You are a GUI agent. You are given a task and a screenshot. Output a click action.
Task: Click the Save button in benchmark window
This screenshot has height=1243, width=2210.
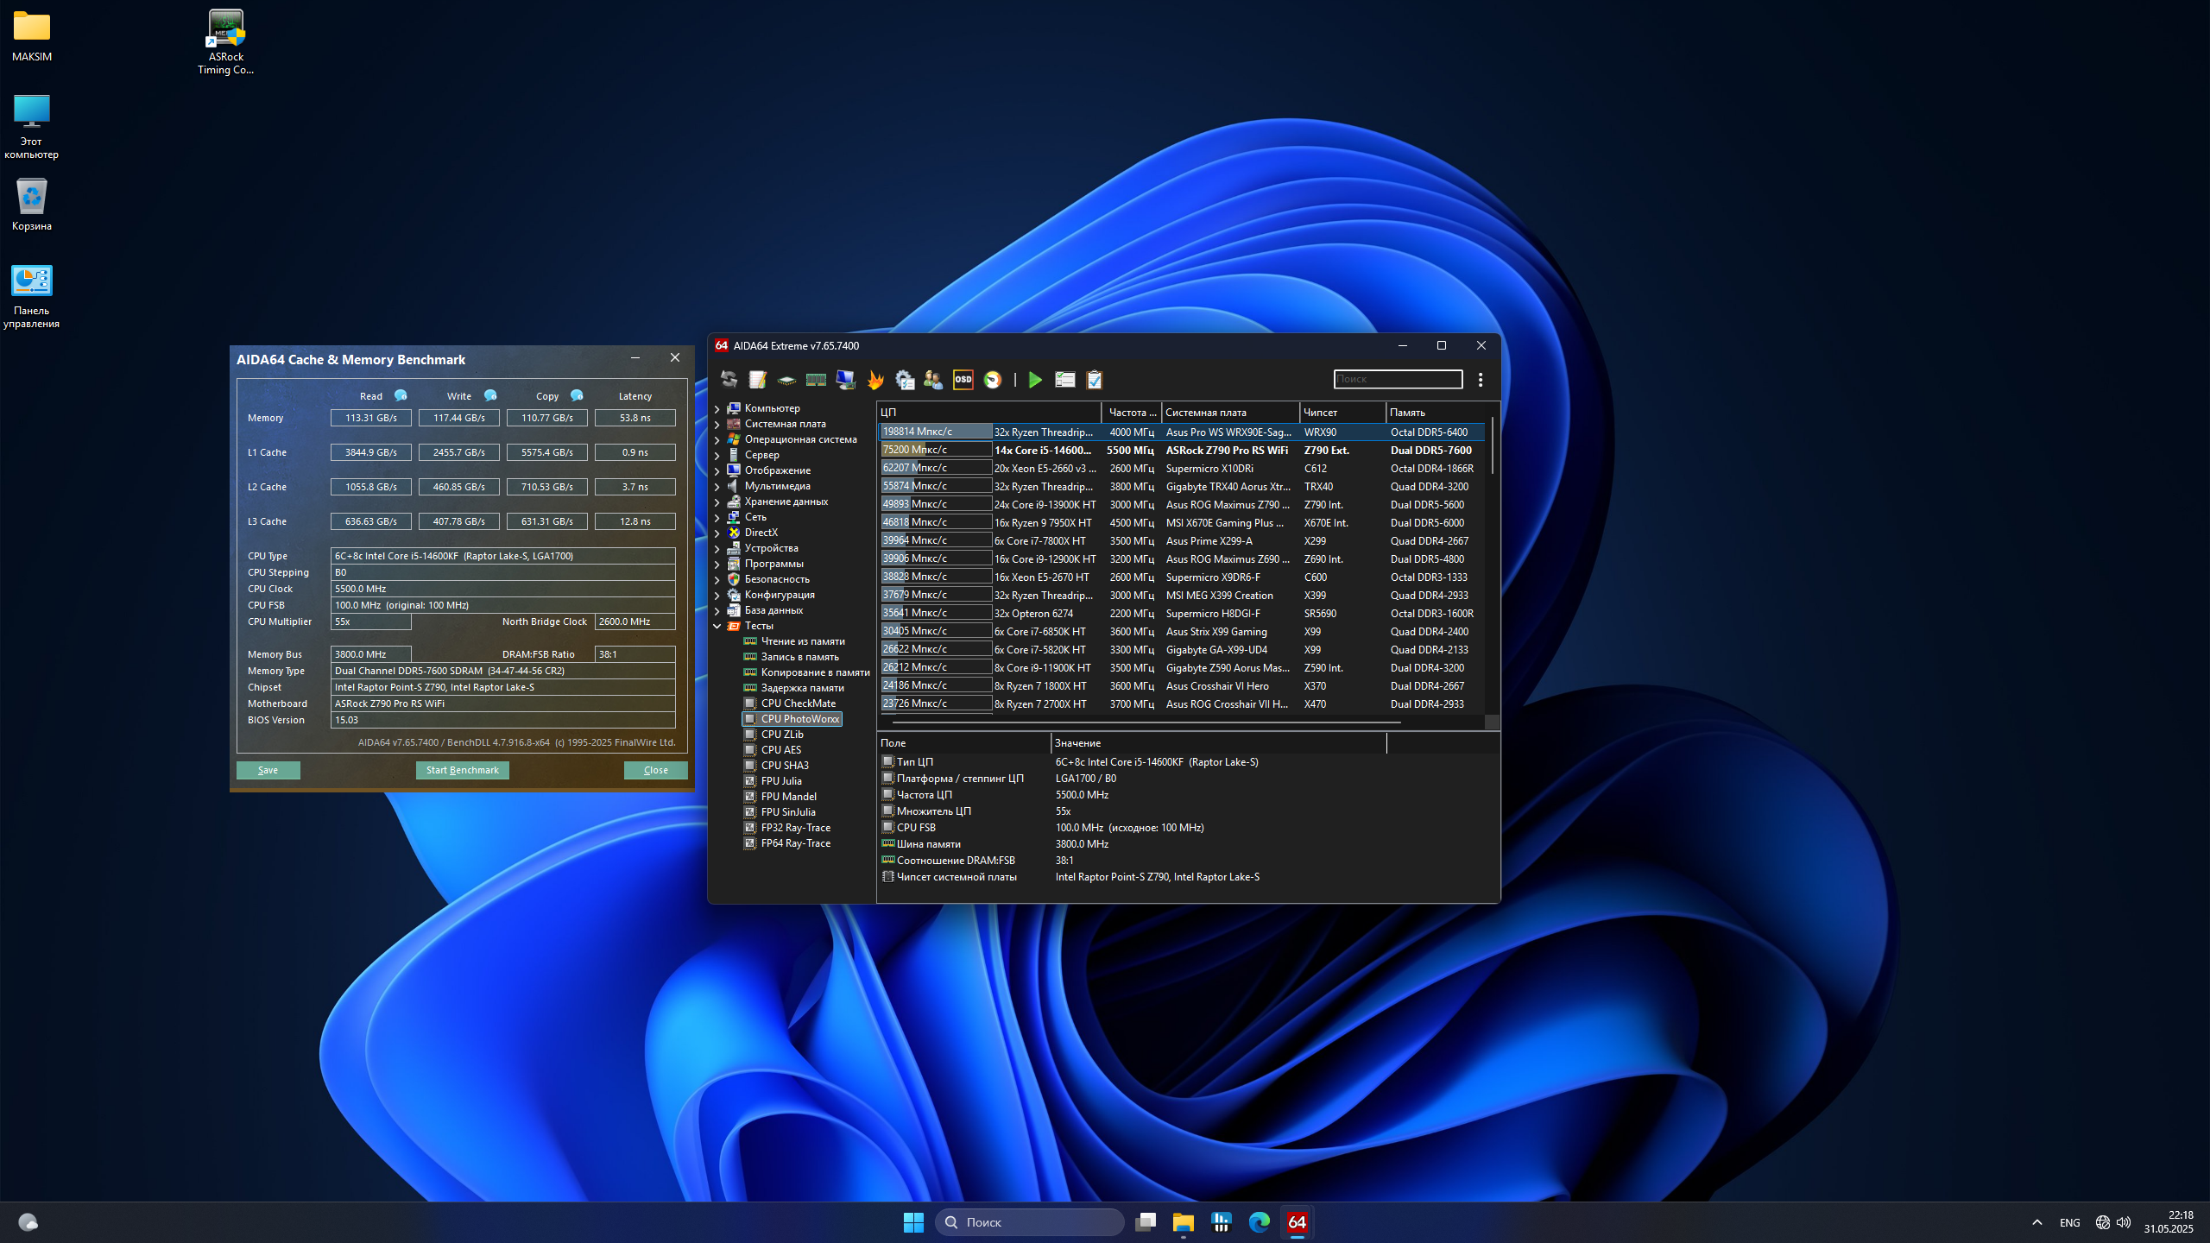pyautogui.click(x=268, y=770)
